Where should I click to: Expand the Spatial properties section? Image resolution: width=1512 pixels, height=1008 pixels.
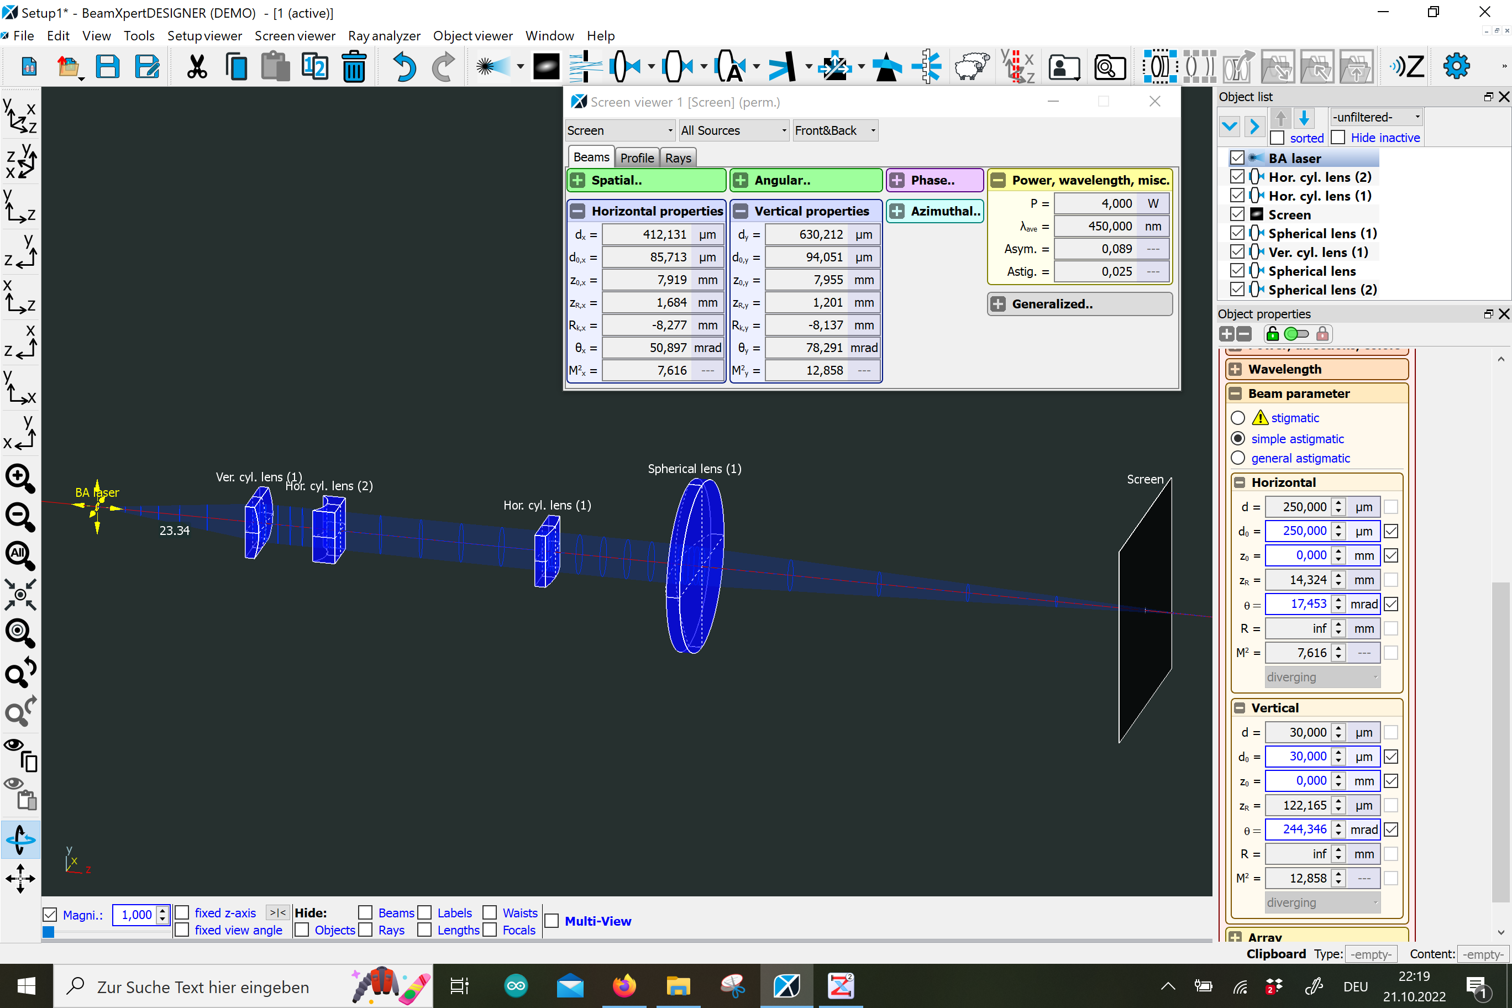pyautogui.click(x=578, y=180)
